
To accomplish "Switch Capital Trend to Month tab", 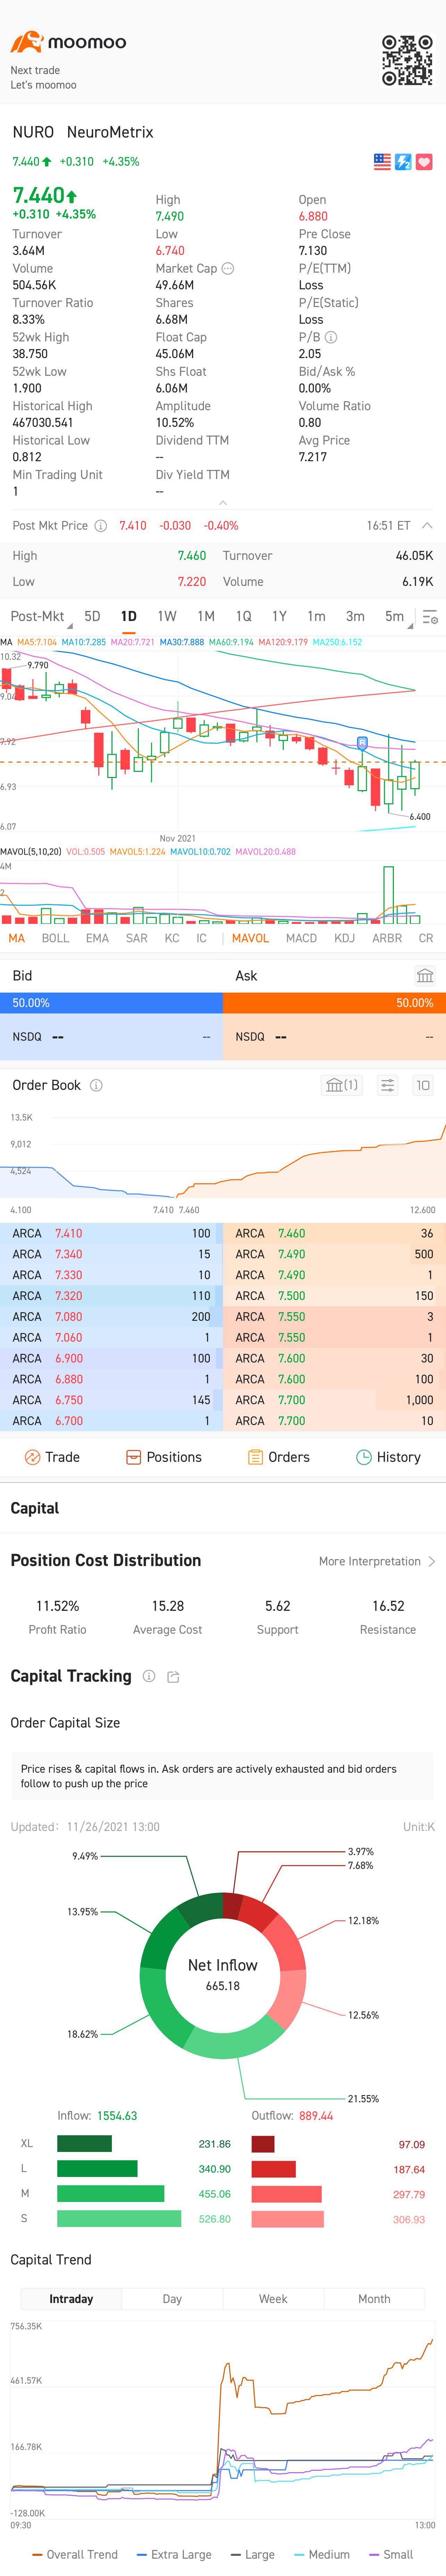I will (374, 2299).
